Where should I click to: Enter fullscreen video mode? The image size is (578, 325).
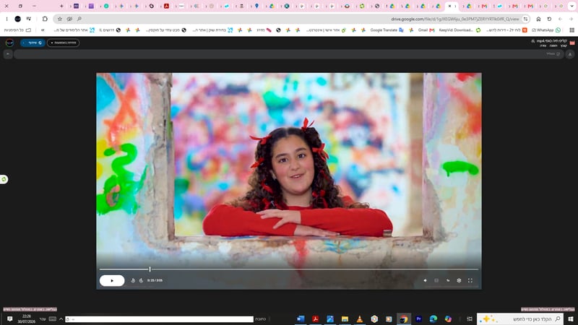(470, 280)
